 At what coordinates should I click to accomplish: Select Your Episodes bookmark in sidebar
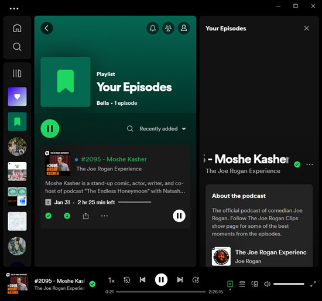pos(17,122)
